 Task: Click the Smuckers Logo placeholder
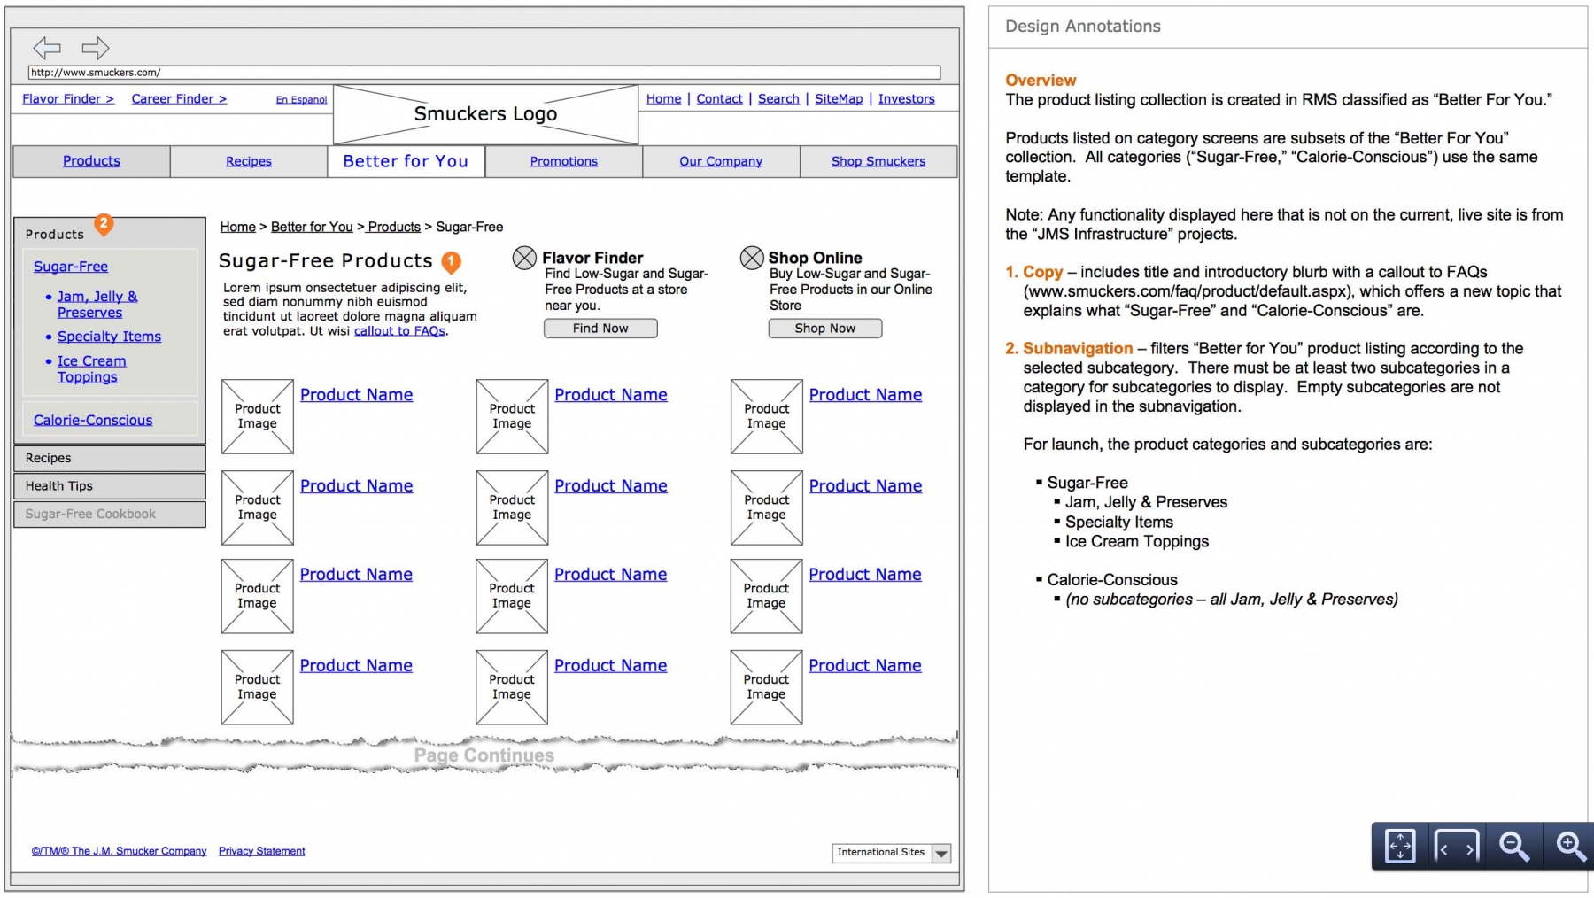pyautogui.click(x=485, y=114)
